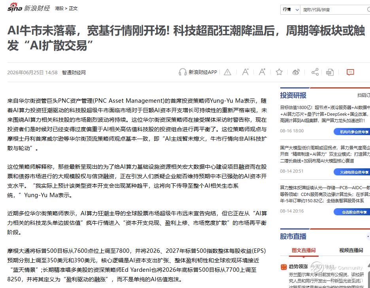This screenshot has height=288, width=370.
Task: Click the print article icon
Action: 330,72
